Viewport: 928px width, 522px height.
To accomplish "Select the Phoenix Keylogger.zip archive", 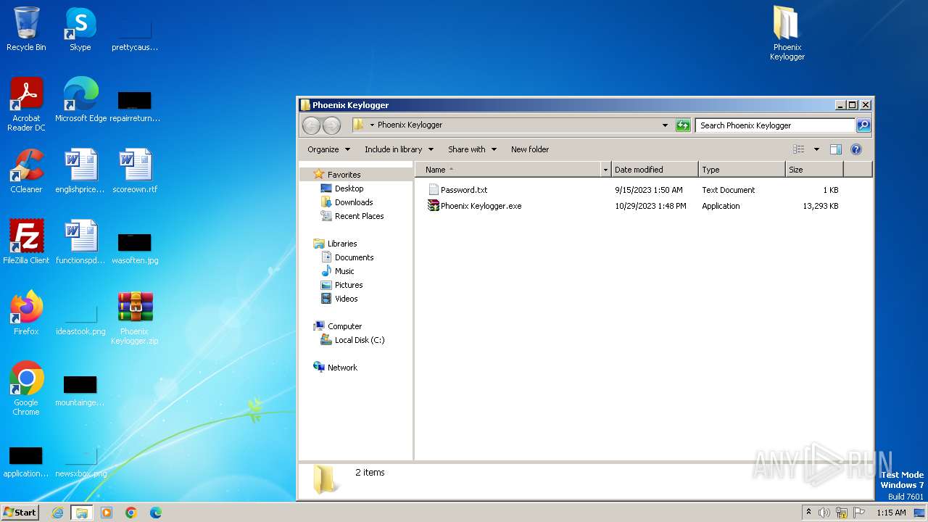I will pos(135,318).
